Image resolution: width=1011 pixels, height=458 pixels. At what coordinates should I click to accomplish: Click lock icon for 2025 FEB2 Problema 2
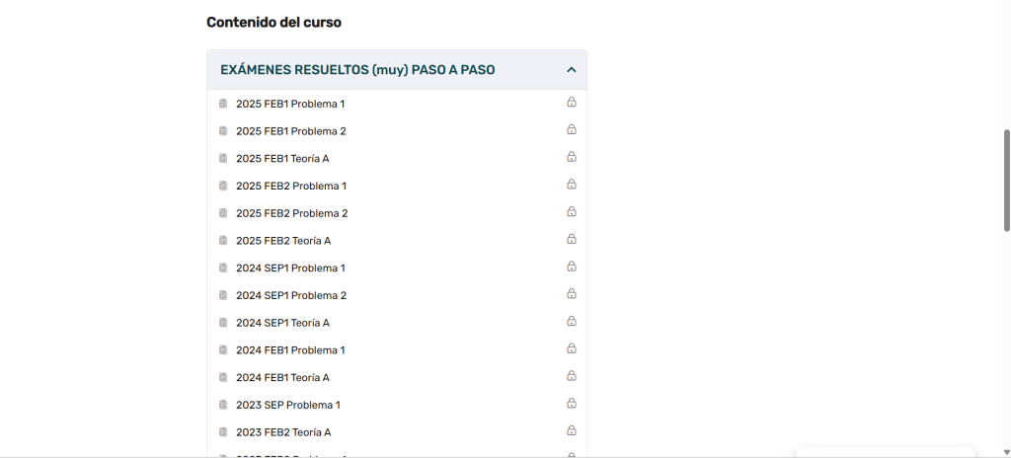coord(572,212)
